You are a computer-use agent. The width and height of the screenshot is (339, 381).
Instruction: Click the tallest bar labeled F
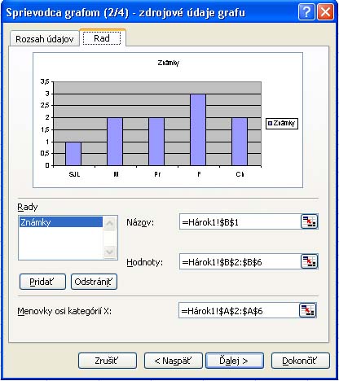(198, 129)
